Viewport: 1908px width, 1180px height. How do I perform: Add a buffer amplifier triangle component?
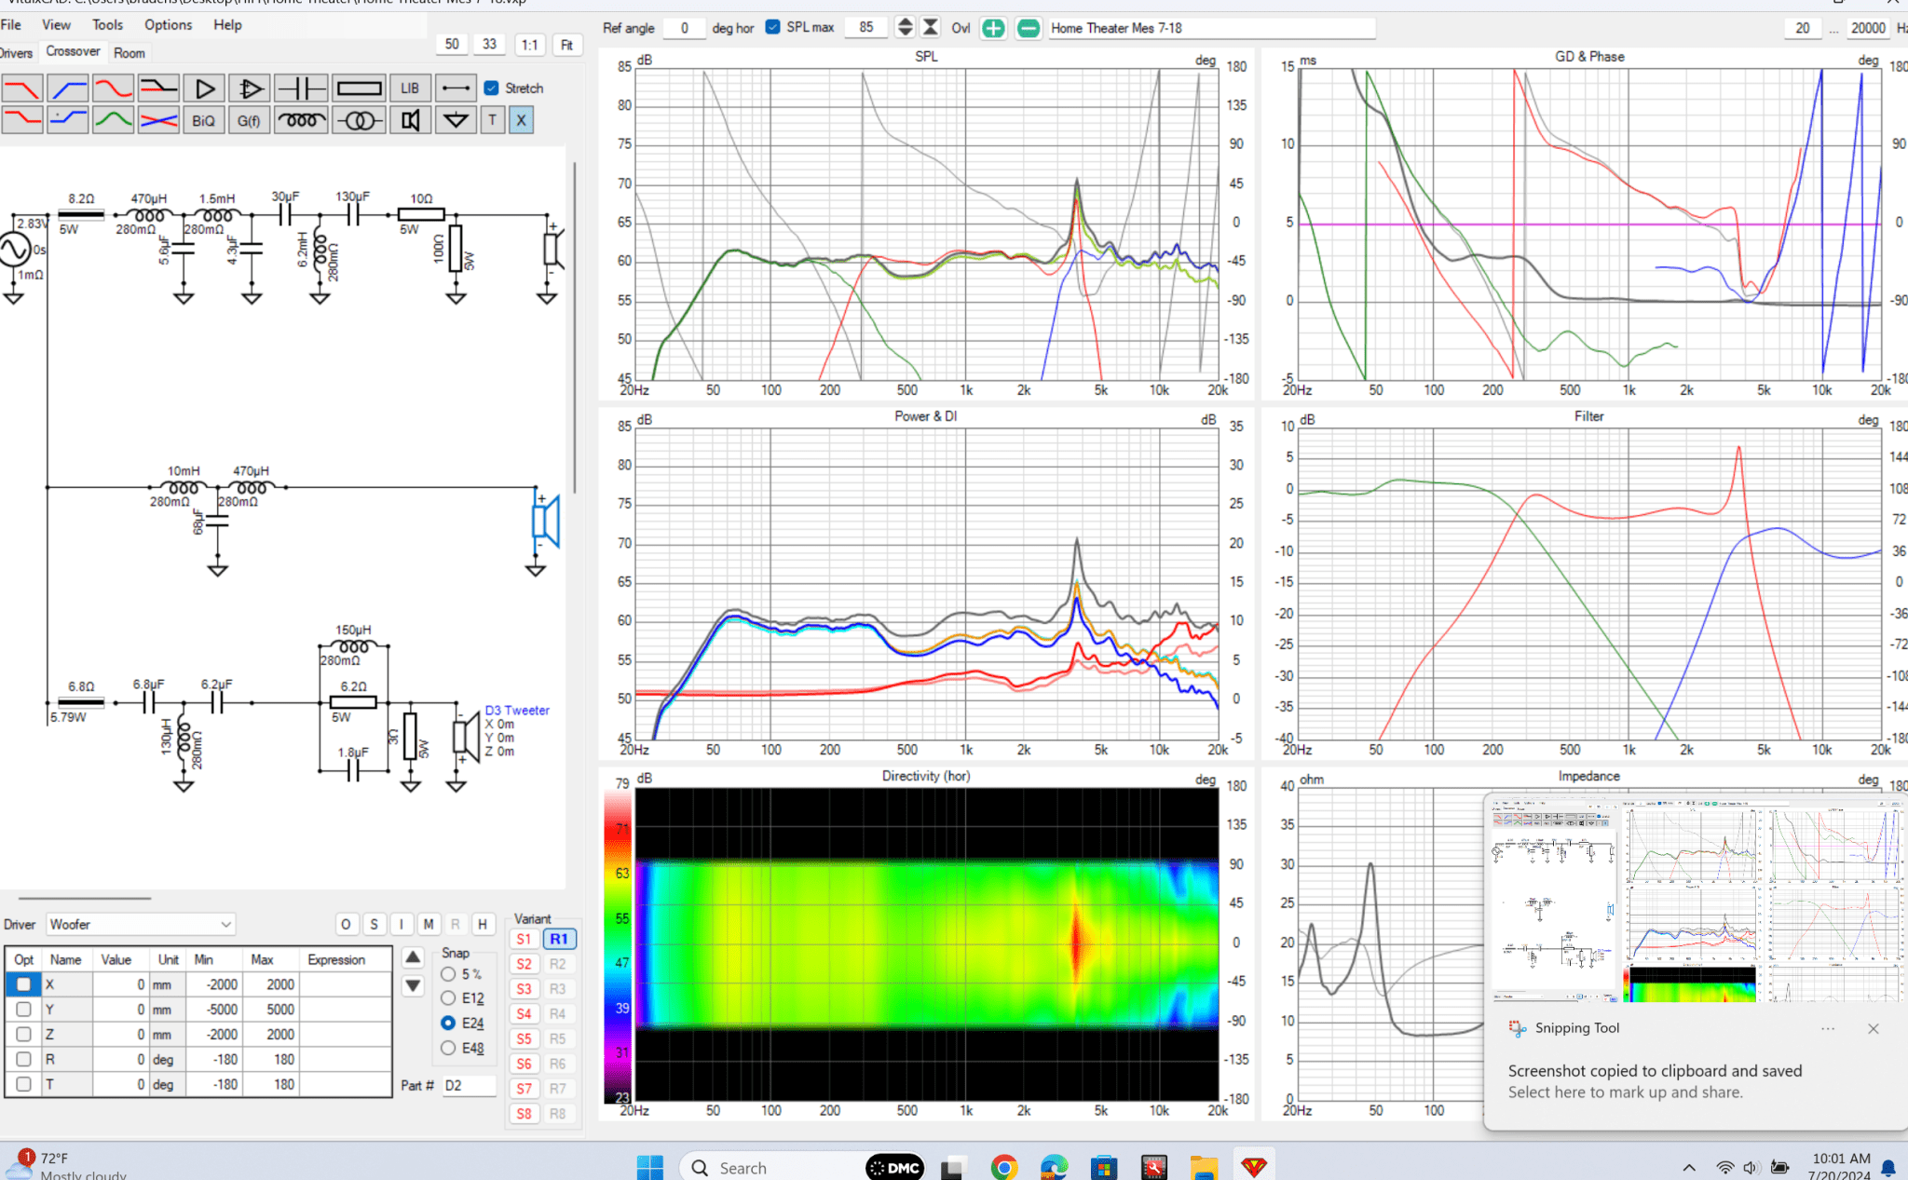tap(204, 88)
